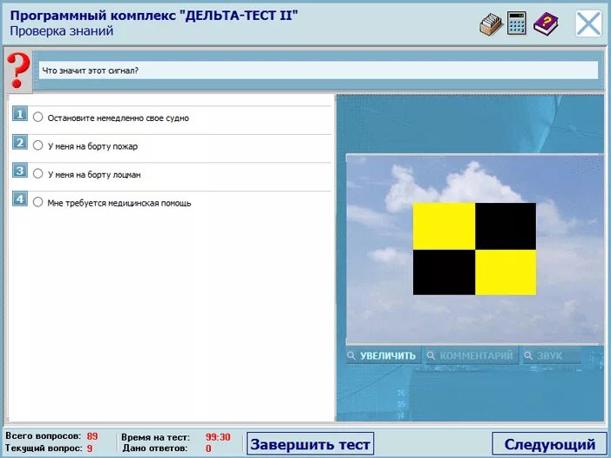Click the magnifier icon beside 'Увеличить'

click(351, 355)
